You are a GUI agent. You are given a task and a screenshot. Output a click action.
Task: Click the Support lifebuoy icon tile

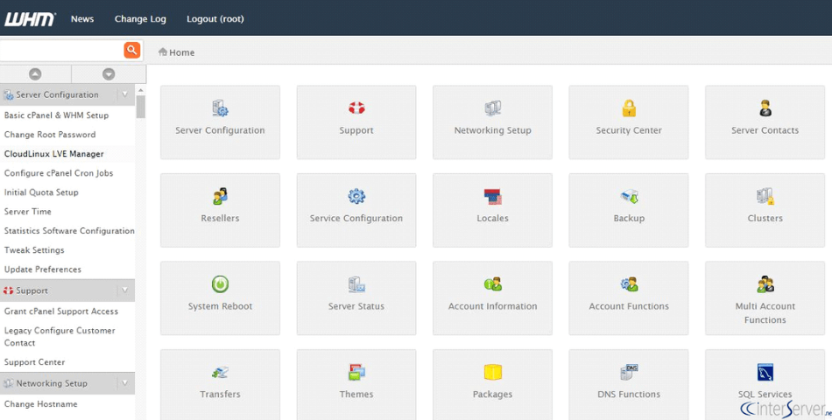coord(356,108)
